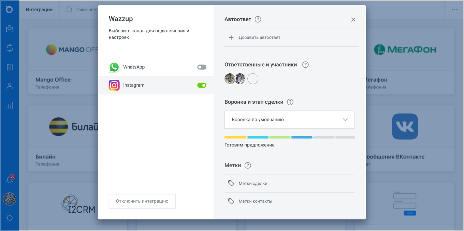Open the briefcase deals icon in sidebar
This screenshot has width=464, height=231.
coord(10,29)
